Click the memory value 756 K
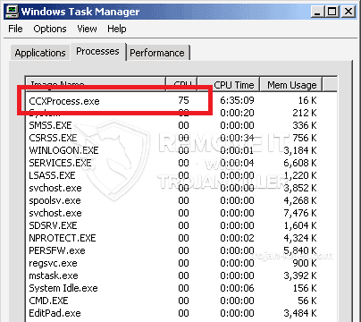The height and width of the screenshot is (322, 361). [x=305, y=138]
